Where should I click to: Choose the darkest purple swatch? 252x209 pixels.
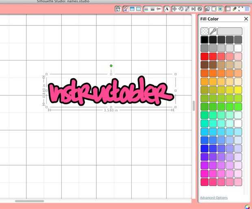[204, 157]
